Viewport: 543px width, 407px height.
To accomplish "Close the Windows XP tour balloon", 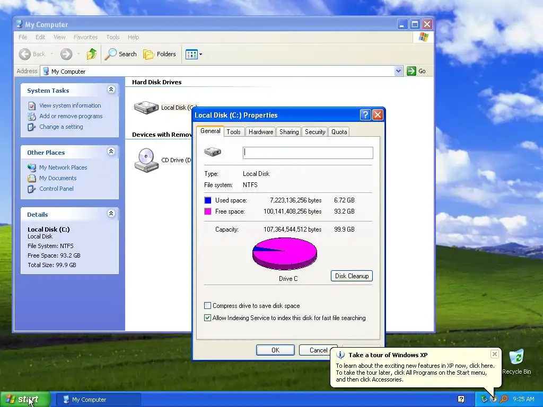I will coord(495,354).
